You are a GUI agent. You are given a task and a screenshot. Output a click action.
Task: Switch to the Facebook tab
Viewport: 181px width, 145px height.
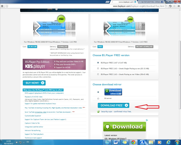click(x=151, y=2)
